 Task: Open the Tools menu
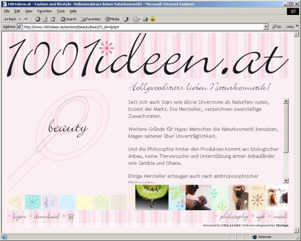click(x=61, y=11)
